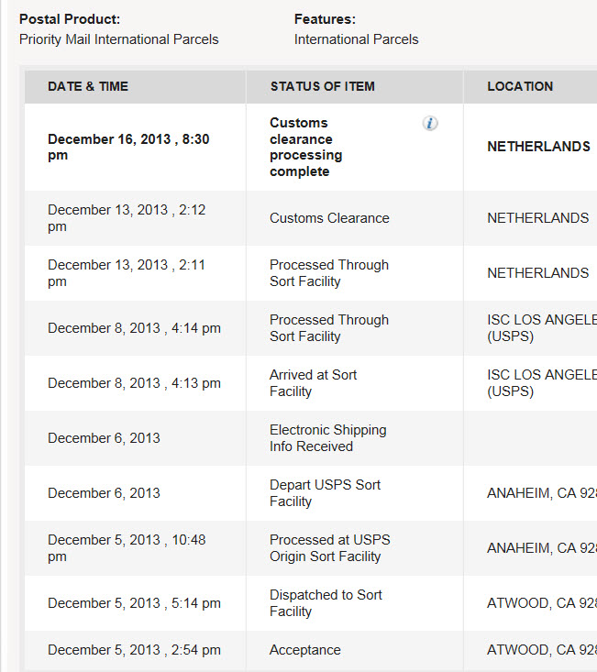Click the DATE & TIME column header
Image resolution: width=597 pixels, height=672 pixels.
coord(88,86)
